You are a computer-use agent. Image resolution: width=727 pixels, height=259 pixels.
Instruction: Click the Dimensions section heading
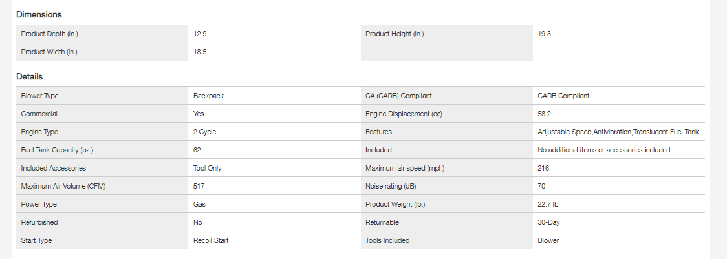(x=39, y=14)
